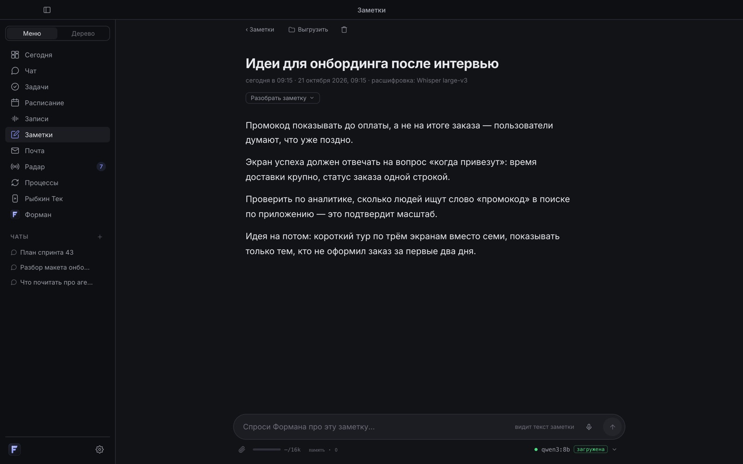Screen dimensions: 743x464
Task: Click the Forman logo at sidebar bottom
Action: [x=14, y=449]
